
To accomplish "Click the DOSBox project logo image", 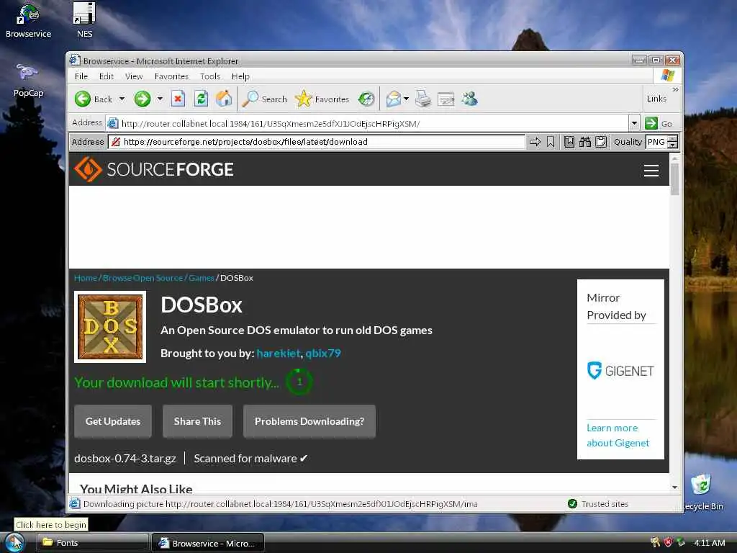I will click(x=110, y=327).
